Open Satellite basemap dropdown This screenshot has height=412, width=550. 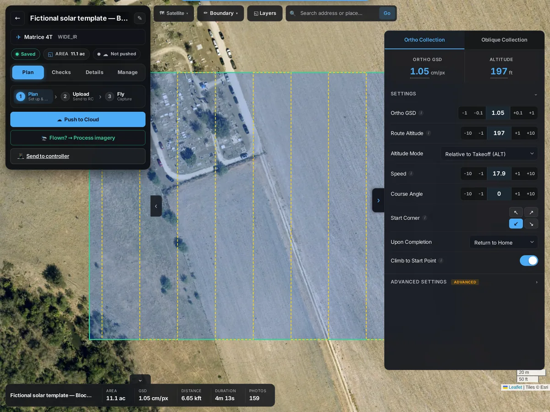tap(174, 13)
